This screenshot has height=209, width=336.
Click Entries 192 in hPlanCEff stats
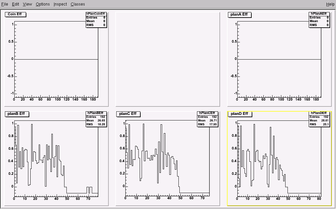(207, 117)
